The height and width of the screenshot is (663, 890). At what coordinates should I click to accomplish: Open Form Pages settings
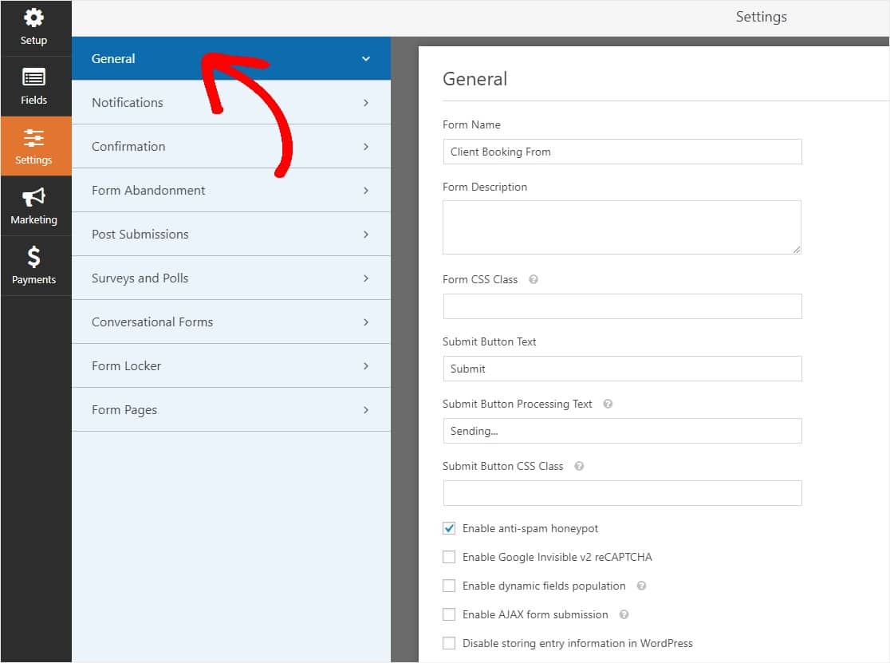231,410
